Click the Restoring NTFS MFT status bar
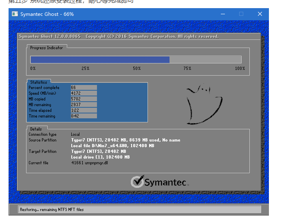The image size is (295, 222). (139, 209)
